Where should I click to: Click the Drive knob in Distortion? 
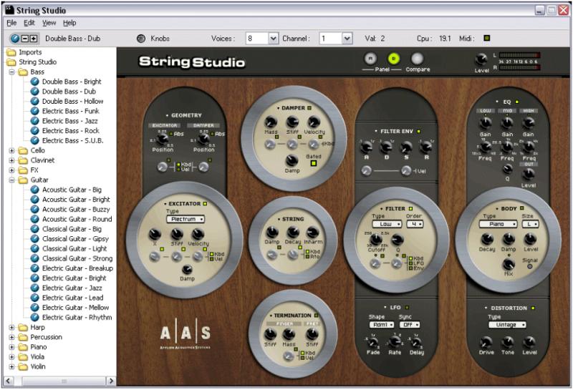486,343
